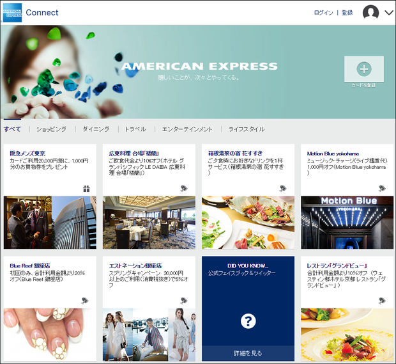Click the American Express logo icon
The height and width of the screenshot is (364, 396).
tap(12, 13)
